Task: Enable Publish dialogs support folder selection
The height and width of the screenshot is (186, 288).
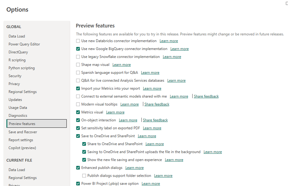Action: (84, 176)
